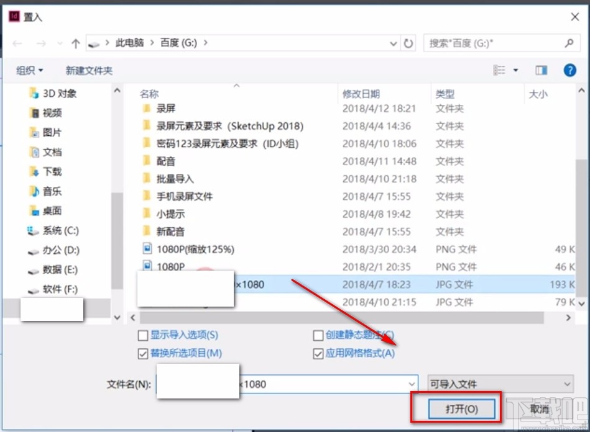Viewport: 590px width, 432px height.
Task: Open more view options dropdown
Action: [x=516, y=70]
